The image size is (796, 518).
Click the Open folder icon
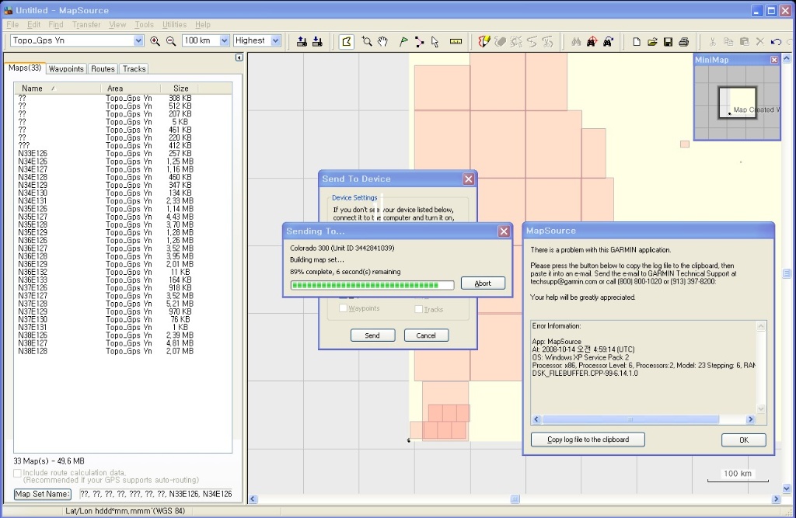click(x=652, y=42)
